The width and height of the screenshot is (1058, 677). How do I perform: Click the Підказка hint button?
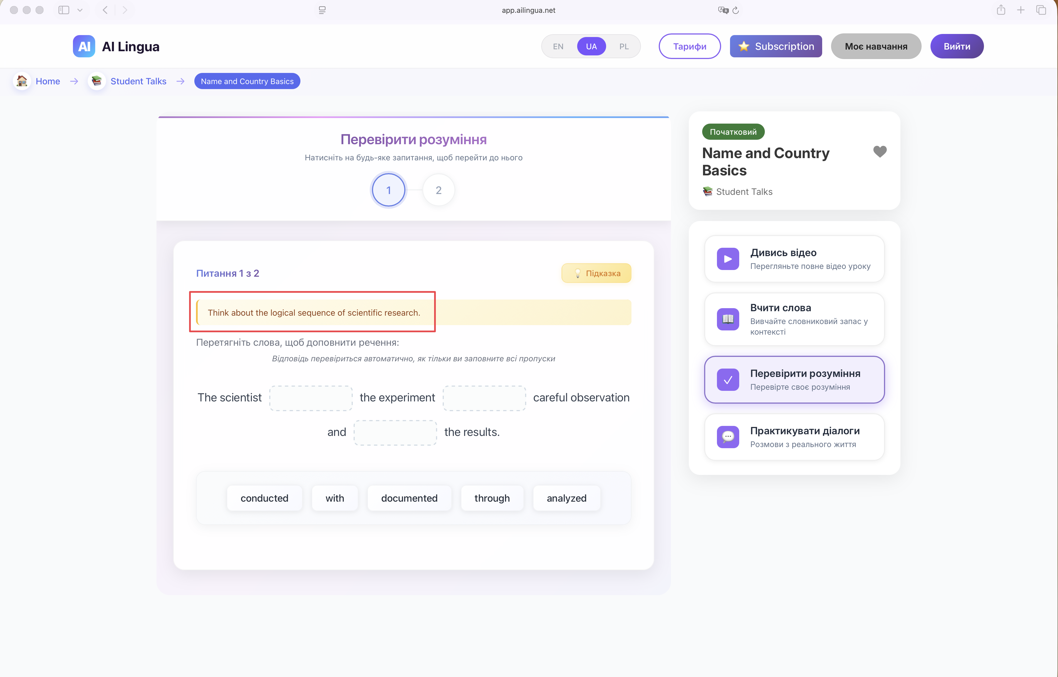point(596,273)
